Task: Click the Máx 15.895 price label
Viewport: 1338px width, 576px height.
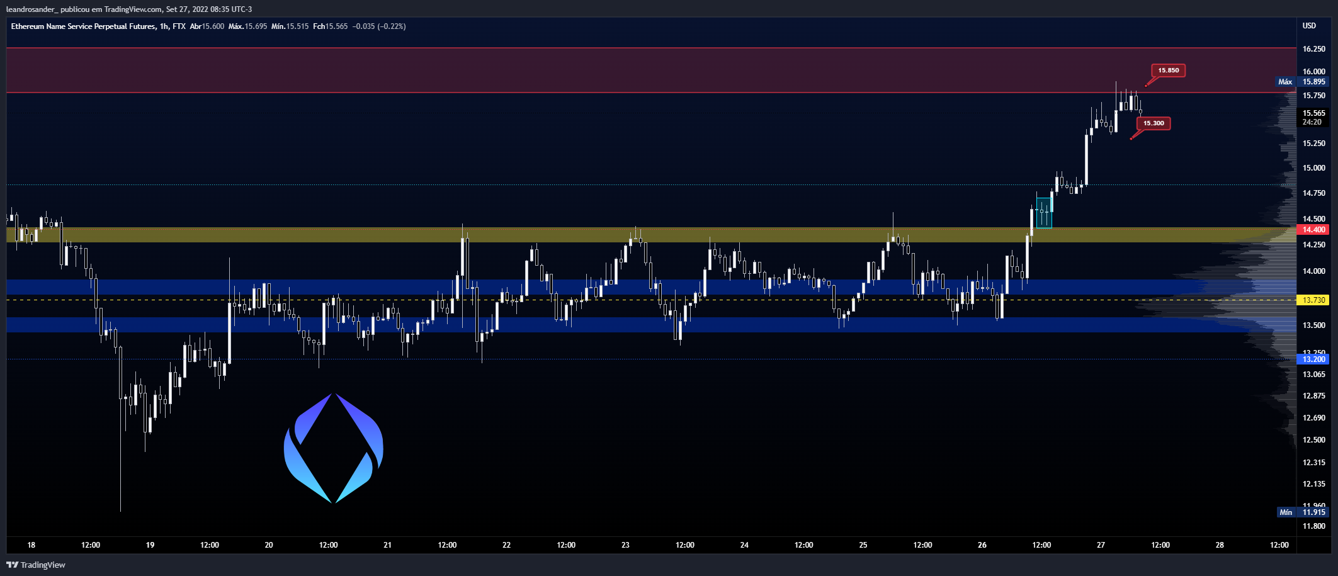Action: pos(1302,82)
